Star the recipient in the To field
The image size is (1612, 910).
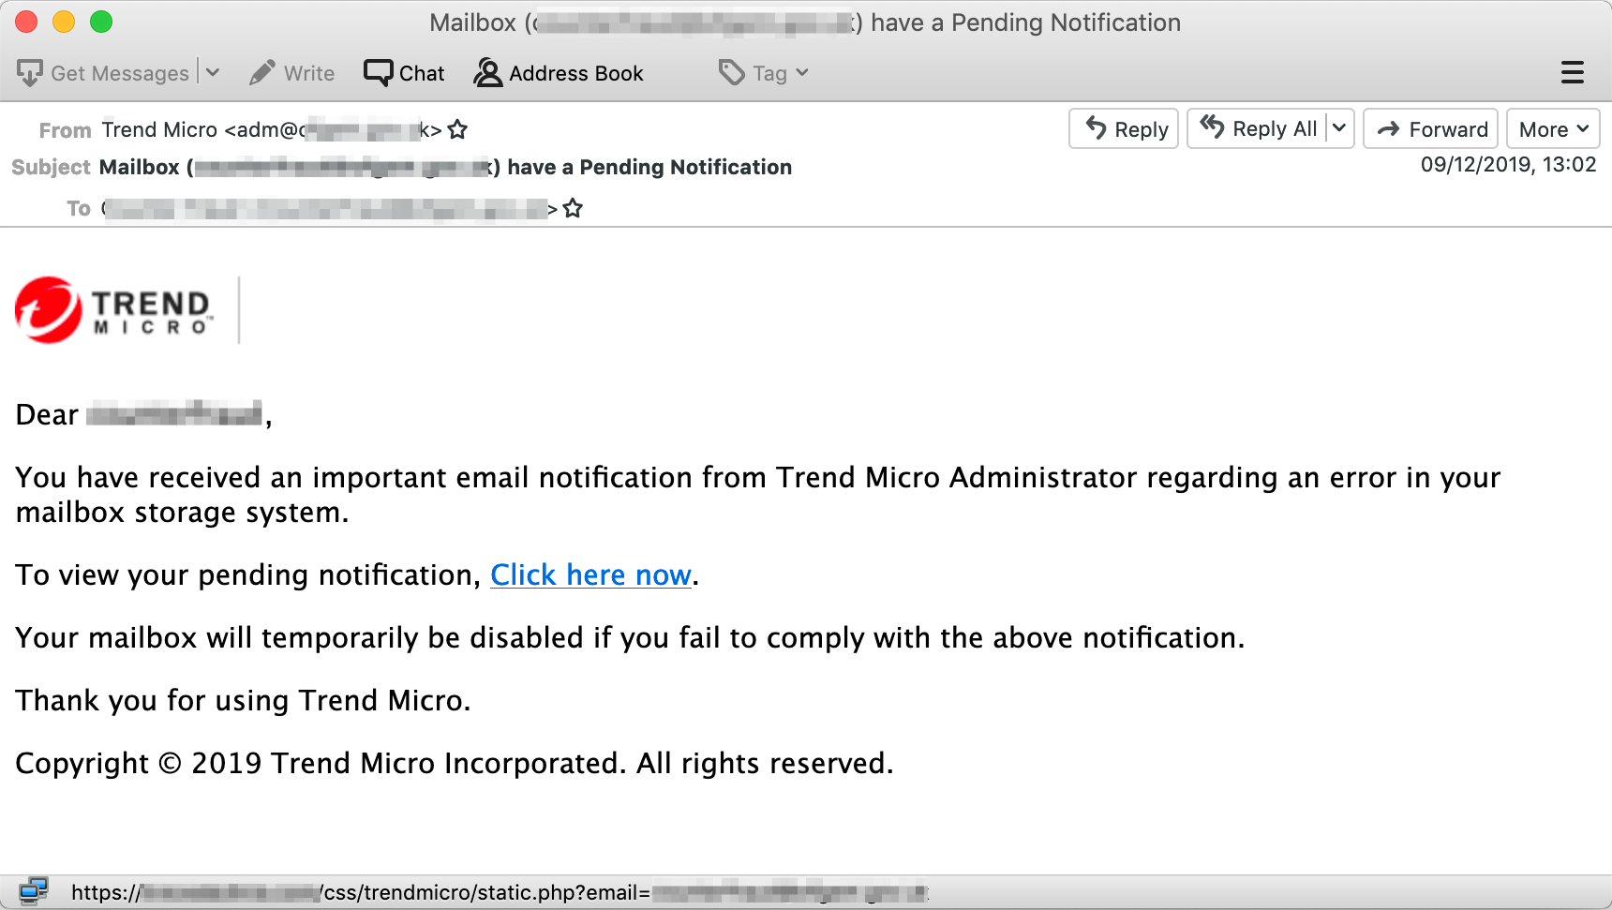click(x=574, y=208)
